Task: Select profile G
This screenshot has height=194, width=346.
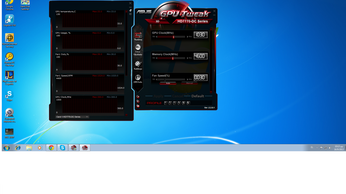Action: (188, 103)
